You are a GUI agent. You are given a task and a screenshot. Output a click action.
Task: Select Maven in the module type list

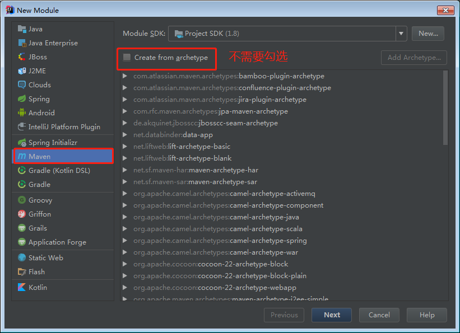[x=63, y=157]
